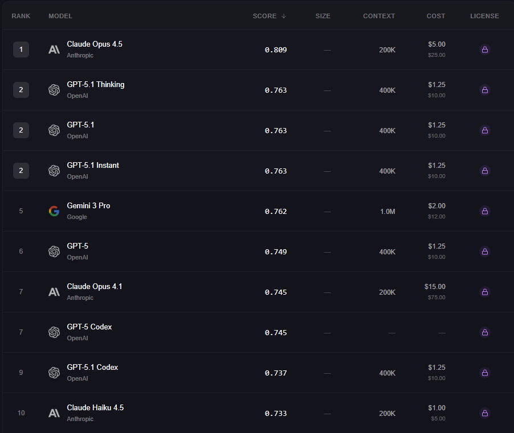Click the Anthropic logo beside Claude Opus 4.1
This screenshot has height=433, width=514.
click(x=54, y=292)
